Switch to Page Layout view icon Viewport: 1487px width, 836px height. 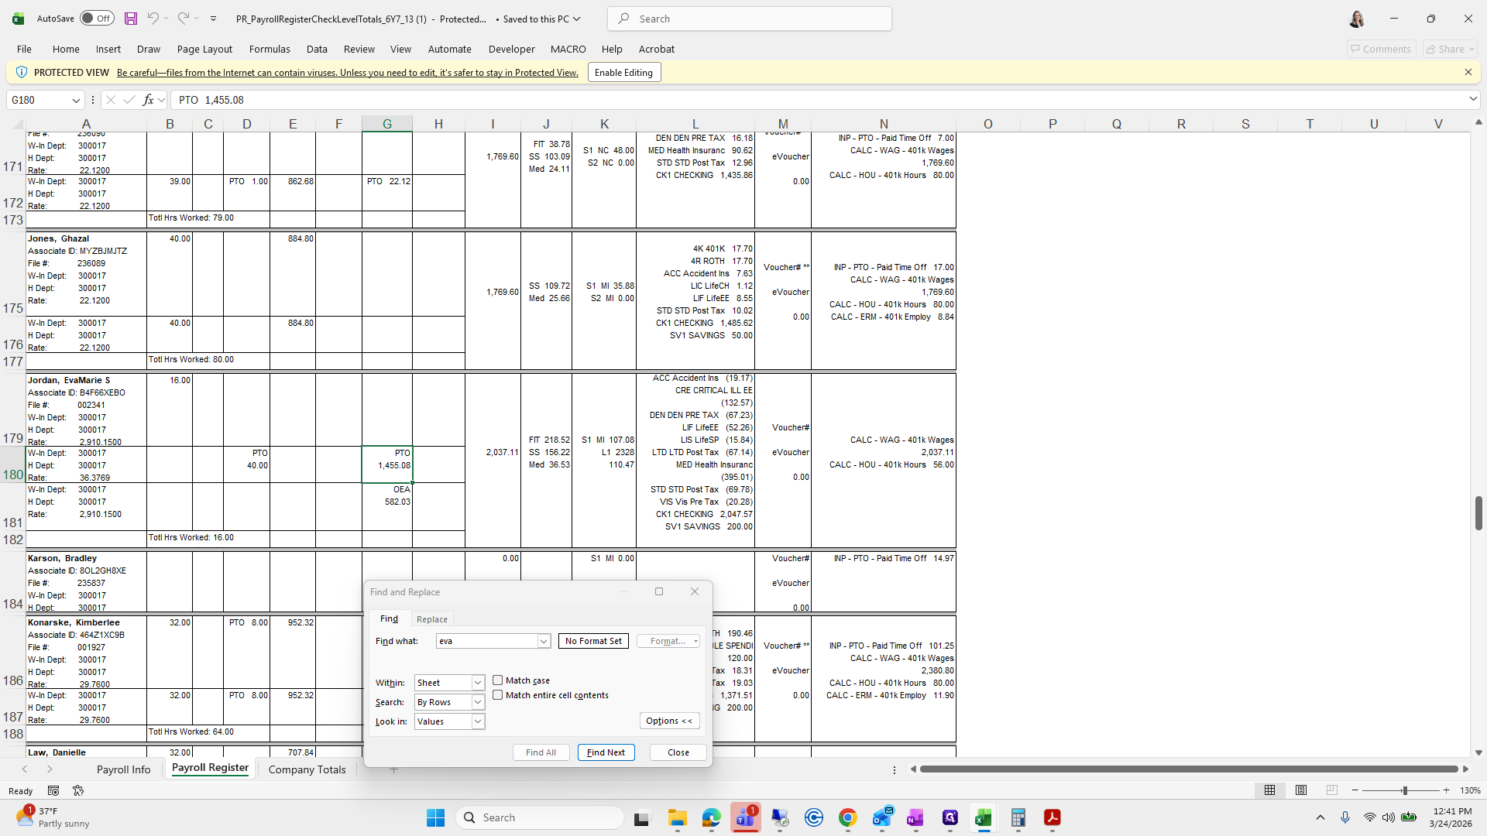(1301, 790)
